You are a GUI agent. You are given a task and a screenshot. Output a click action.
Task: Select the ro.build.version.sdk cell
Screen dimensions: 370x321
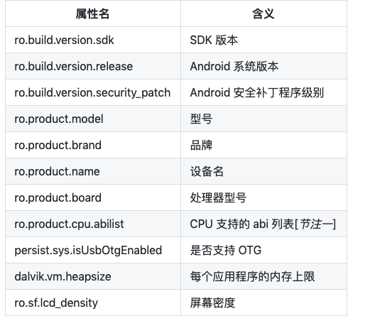click(x=93, y=40)
